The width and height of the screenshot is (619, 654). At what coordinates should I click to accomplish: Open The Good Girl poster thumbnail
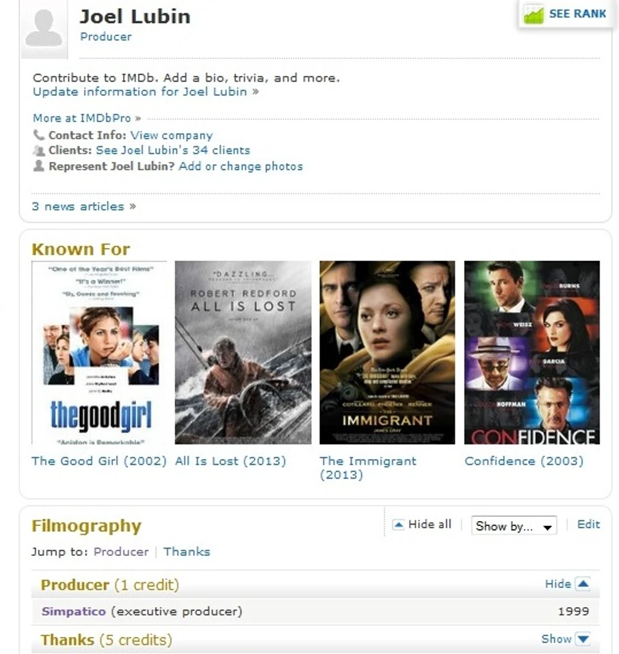tap(99, 353)
